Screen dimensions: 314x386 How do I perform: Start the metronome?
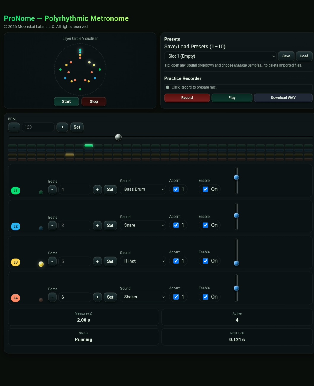[x=66, y=101]
